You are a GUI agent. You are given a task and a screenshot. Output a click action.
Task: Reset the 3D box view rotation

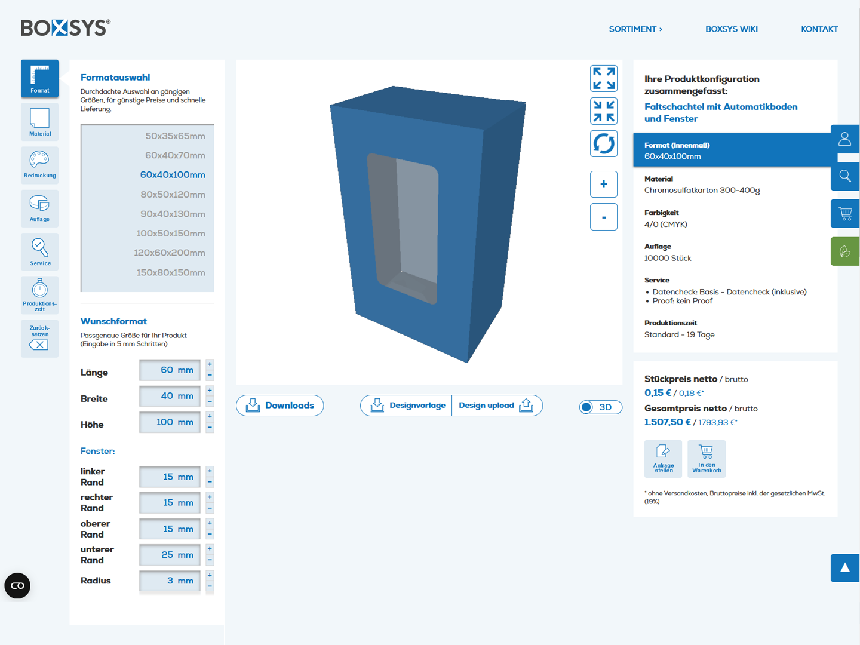click(x=603, y=144)
